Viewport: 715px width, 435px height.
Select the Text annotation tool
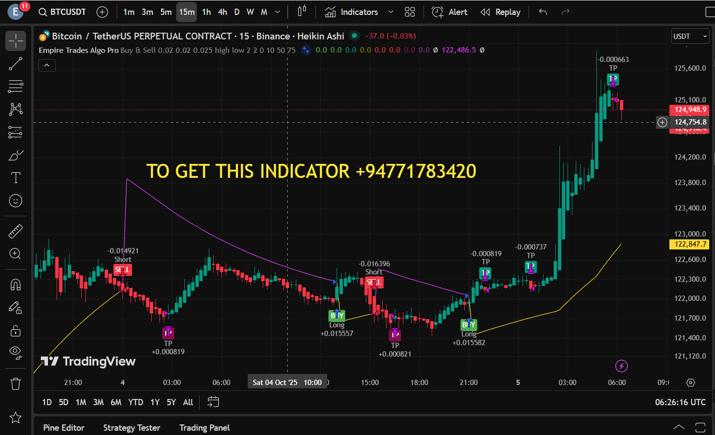pyautogui.click(x=15, y=178)
